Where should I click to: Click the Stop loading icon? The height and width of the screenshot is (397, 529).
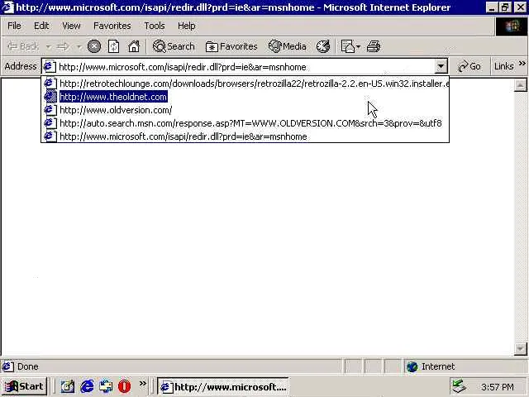click(x=94, y=46)
